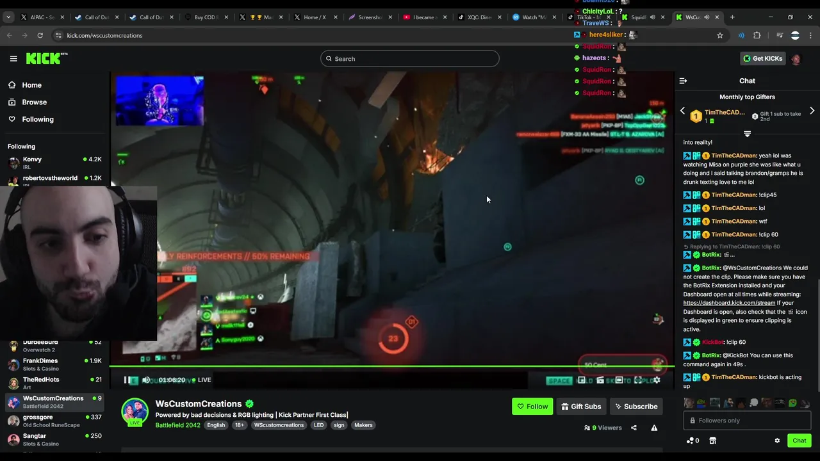Open FrankDimes channel
Image resolution: width=820 pixels, height=461 pixels.
(54, 364)
